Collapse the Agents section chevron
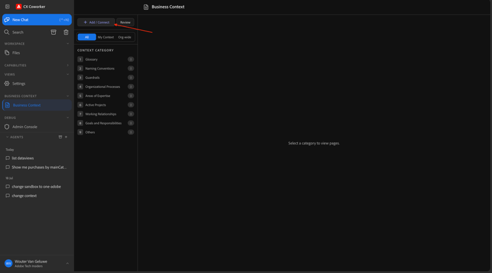Image resolution: width=492 pixels, height=273 pixels. tap(7, 137)
